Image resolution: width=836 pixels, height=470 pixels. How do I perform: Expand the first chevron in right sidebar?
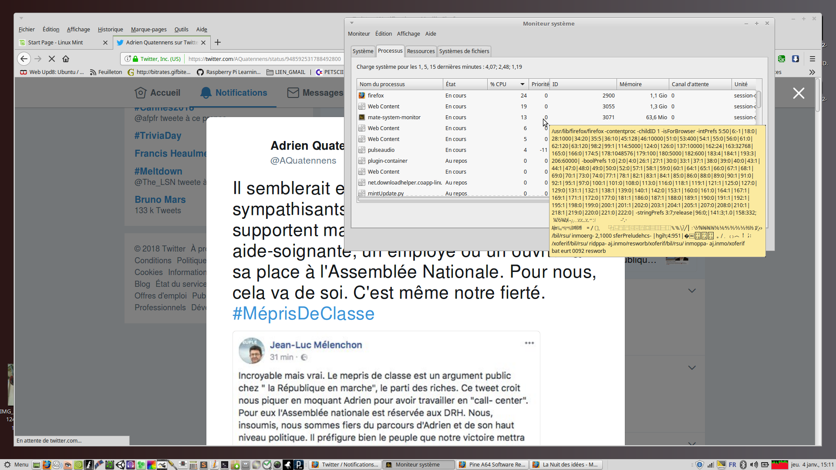(692, 291)
